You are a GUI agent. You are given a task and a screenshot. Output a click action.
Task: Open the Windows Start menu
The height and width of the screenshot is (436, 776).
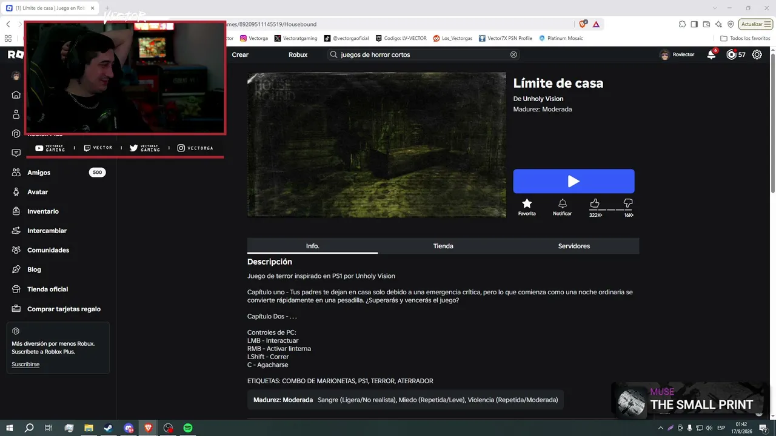click(x=10, y=428)
